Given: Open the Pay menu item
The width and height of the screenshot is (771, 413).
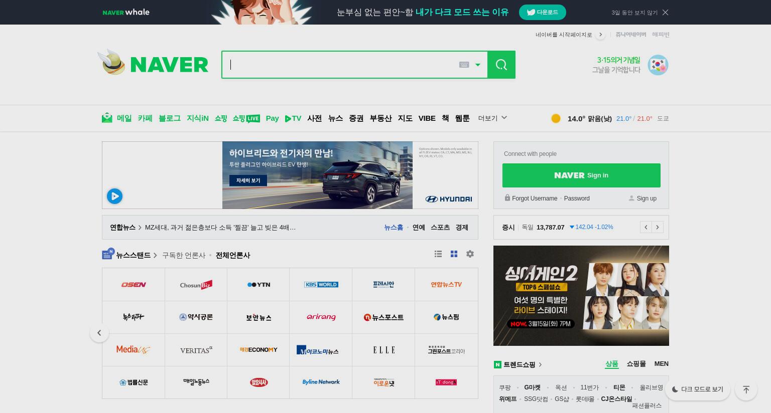Looking at the screenshot, I should [273, 118].
